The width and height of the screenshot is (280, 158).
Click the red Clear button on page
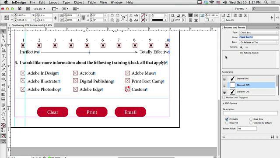pyautogui.click(x=52, y=112)
